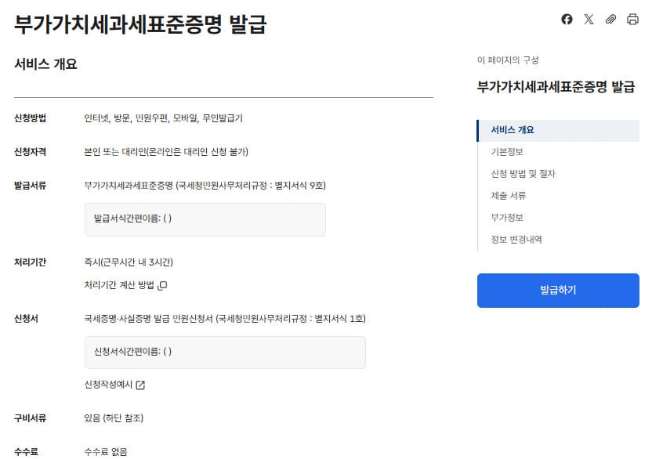Jump to the 제출 서류 section
This screenshot has height=459, width=652.
pos(509,197)
